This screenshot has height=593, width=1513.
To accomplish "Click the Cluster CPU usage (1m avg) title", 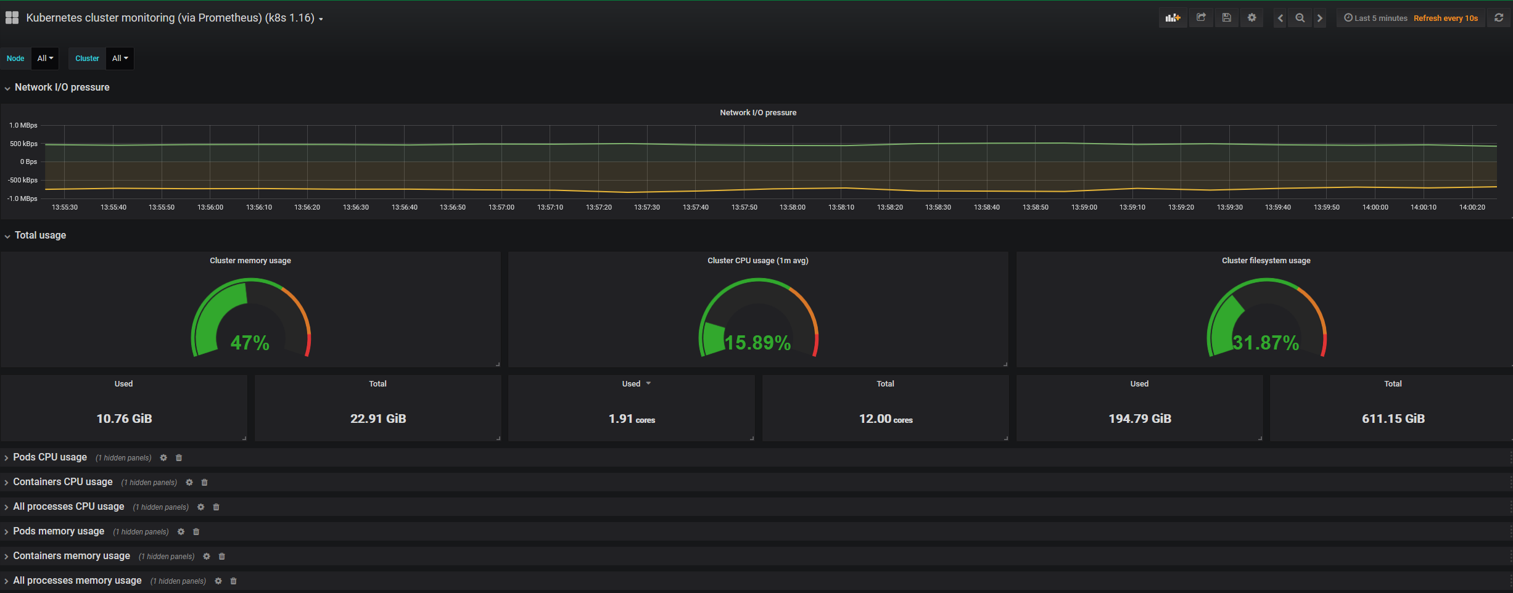I will click(758, 261).
